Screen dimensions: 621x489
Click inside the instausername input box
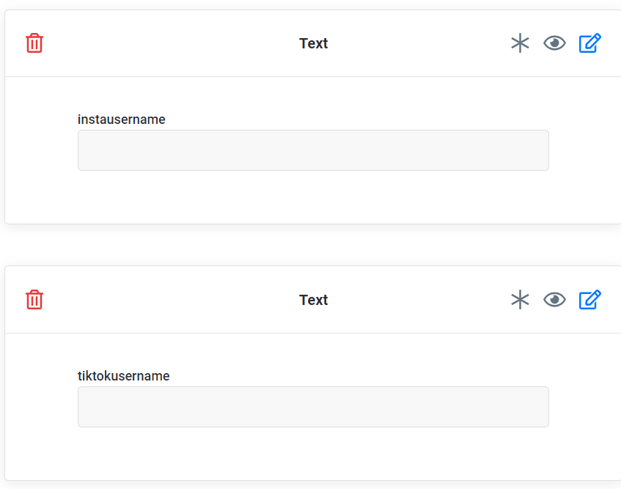pyautogui.click(x=313, y=150)
